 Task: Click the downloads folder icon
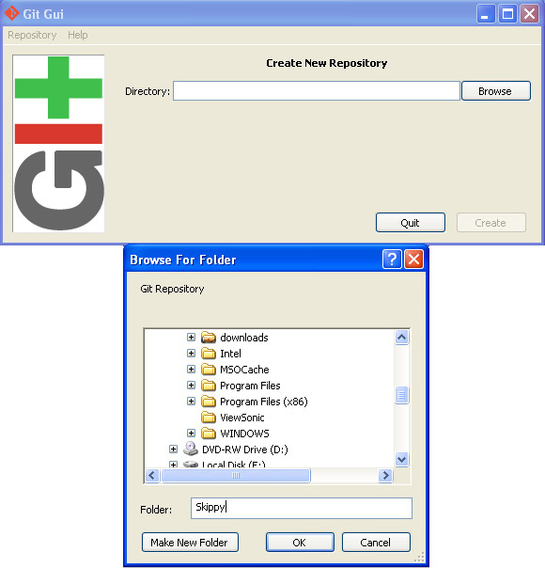point(209,338)
